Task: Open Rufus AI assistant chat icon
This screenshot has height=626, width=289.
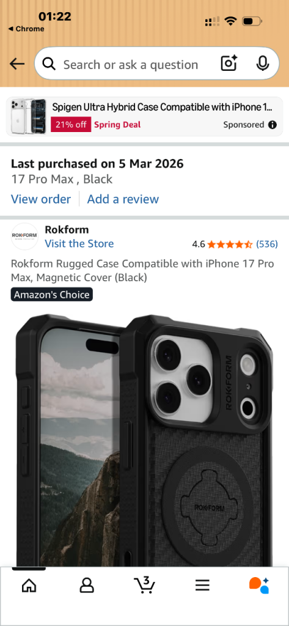Action: 259,585
